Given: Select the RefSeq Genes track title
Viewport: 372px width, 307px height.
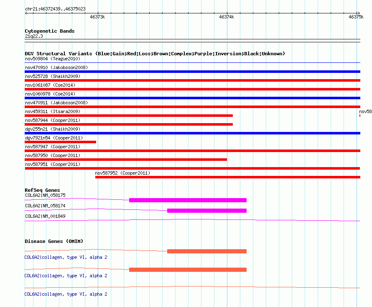Looking at the screenshot, I should click(42, 190).
